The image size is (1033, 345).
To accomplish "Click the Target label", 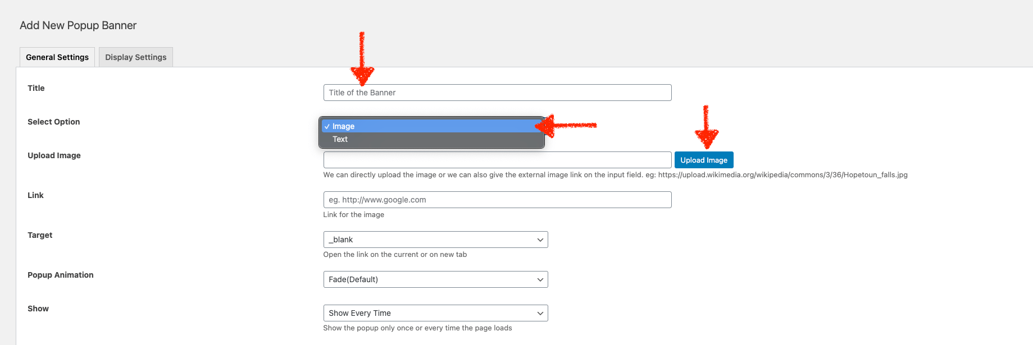I will 40,235.
